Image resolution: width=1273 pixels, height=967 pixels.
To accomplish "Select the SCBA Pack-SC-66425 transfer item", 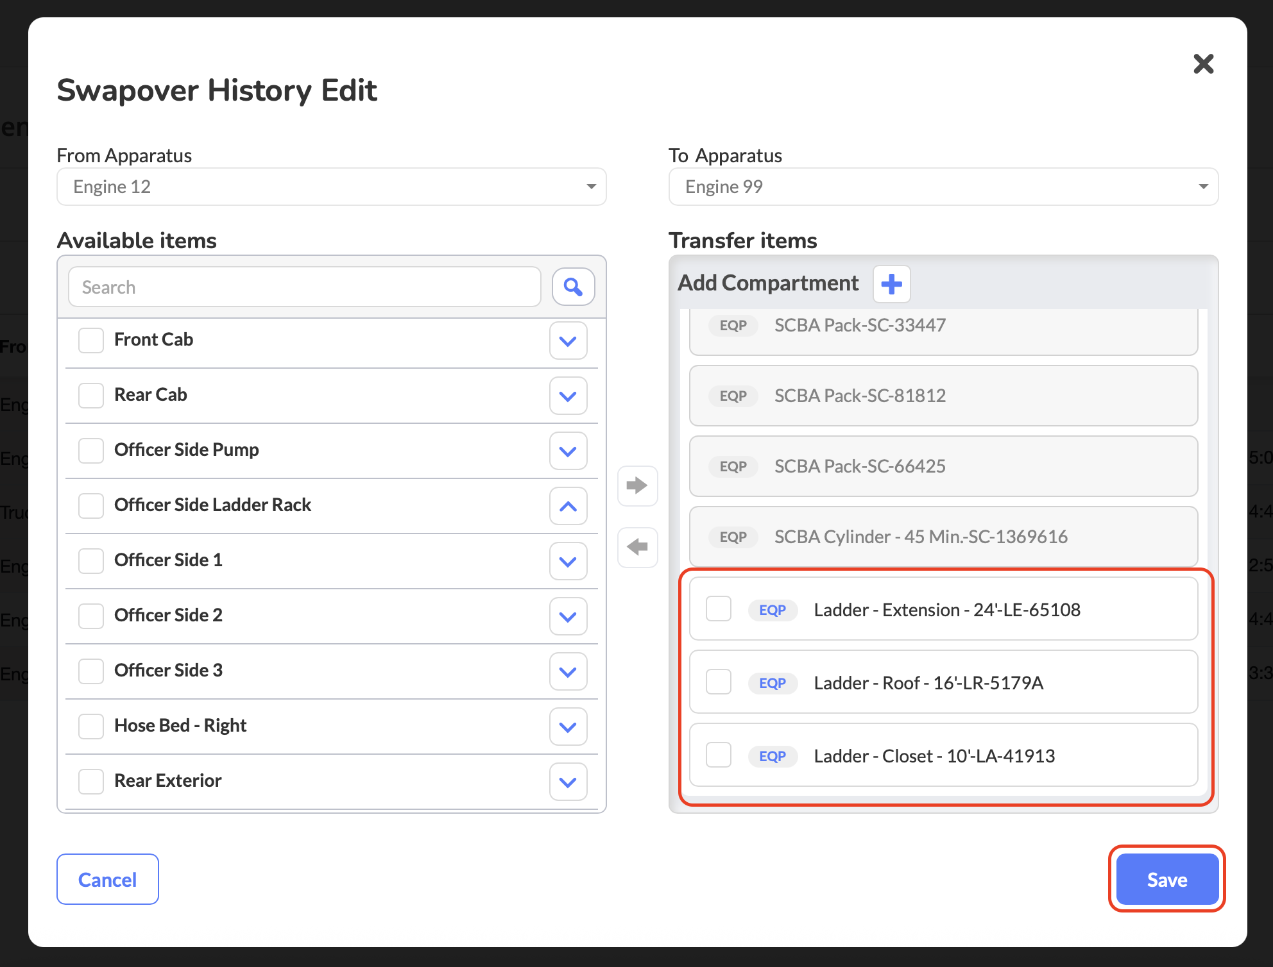I will coord(943,466).
